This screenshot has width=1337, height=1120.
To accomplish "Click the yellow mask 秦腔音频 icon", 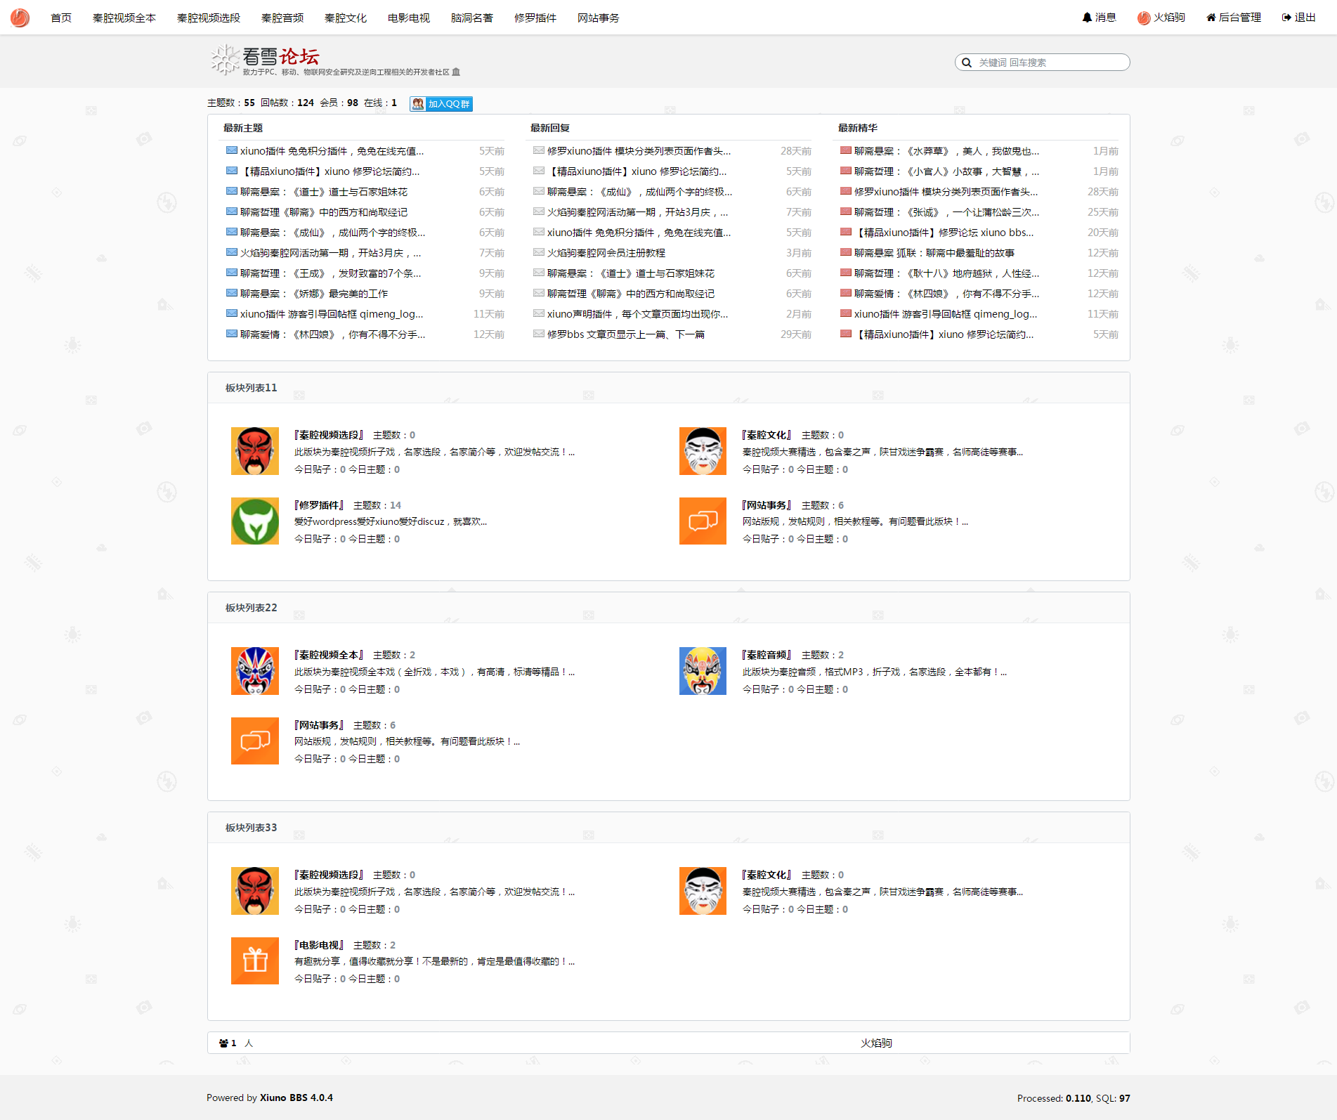I will click(703, 671).
